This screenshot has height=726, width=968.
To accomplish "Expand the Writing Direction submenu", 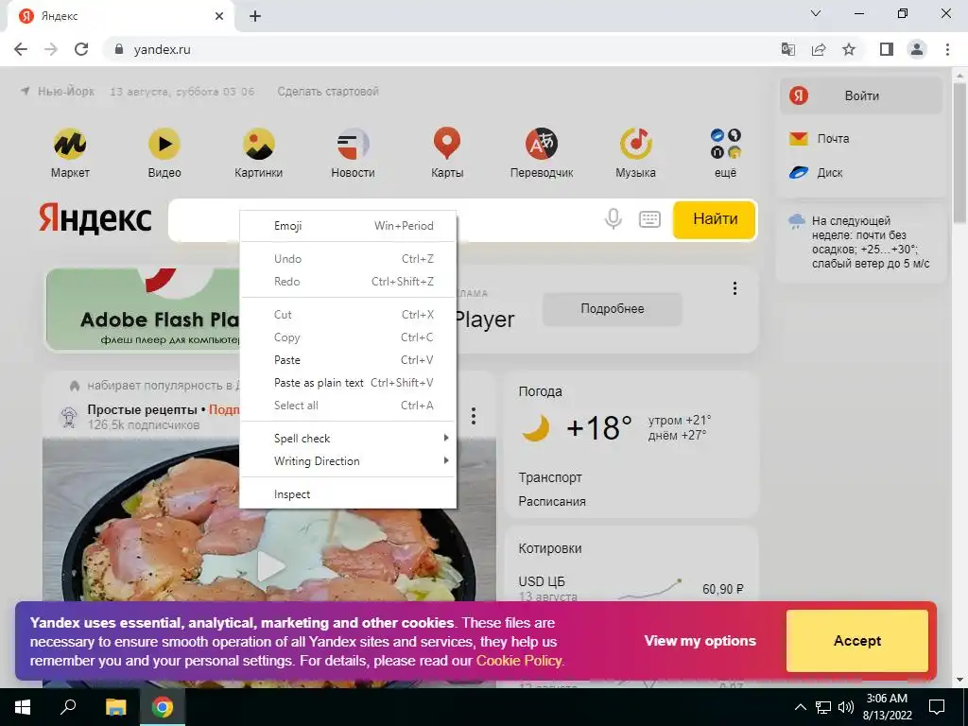I will pos(348,461).
